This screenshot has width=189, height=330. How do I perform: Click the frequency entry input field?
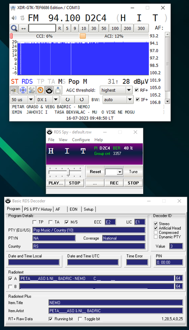pos(42,28)
